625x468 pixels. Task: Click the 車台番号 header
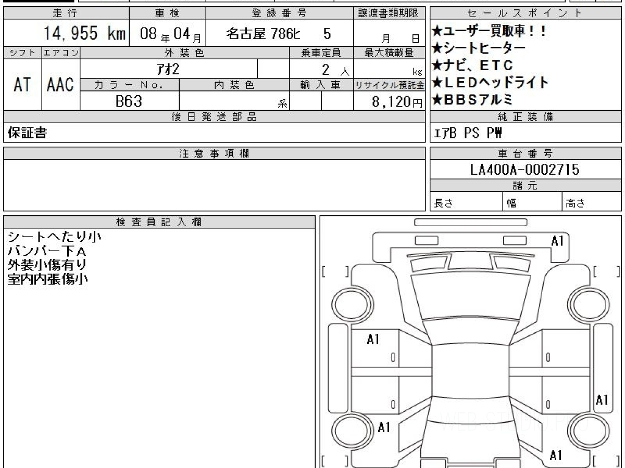click(526, 153)
